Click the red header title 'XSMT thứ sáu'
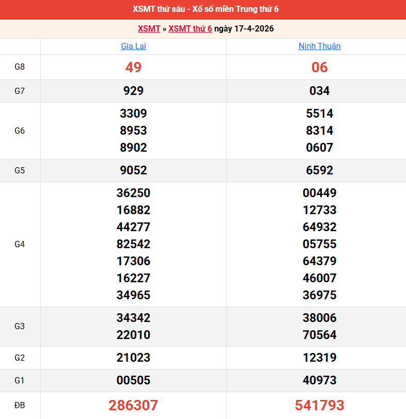The height and width of the screenshot is (419, 406). (x=202, y=9)
